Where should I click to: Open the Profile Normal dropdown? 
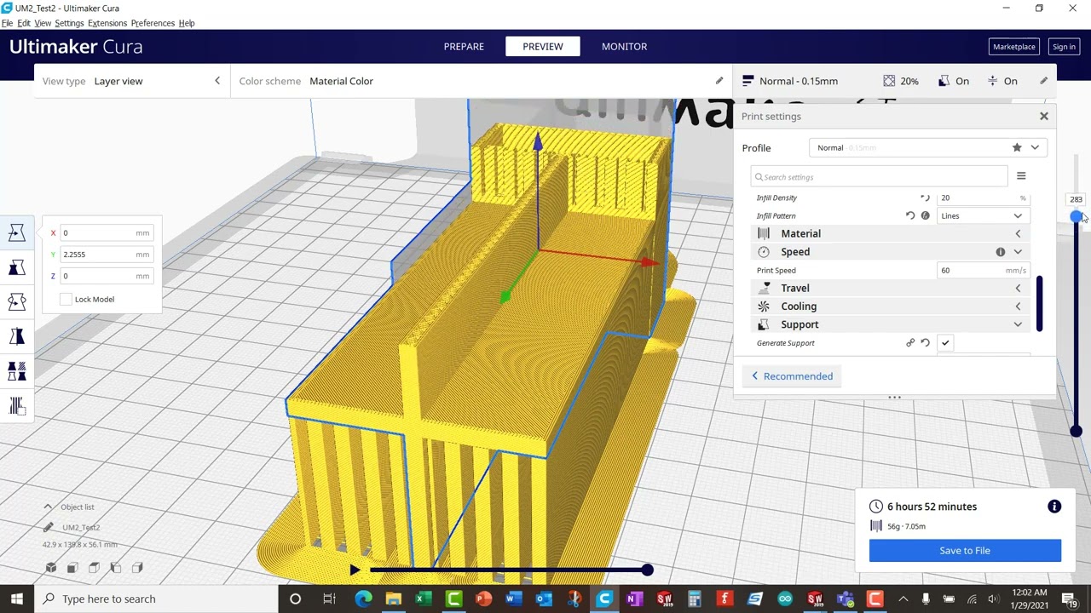927,147
